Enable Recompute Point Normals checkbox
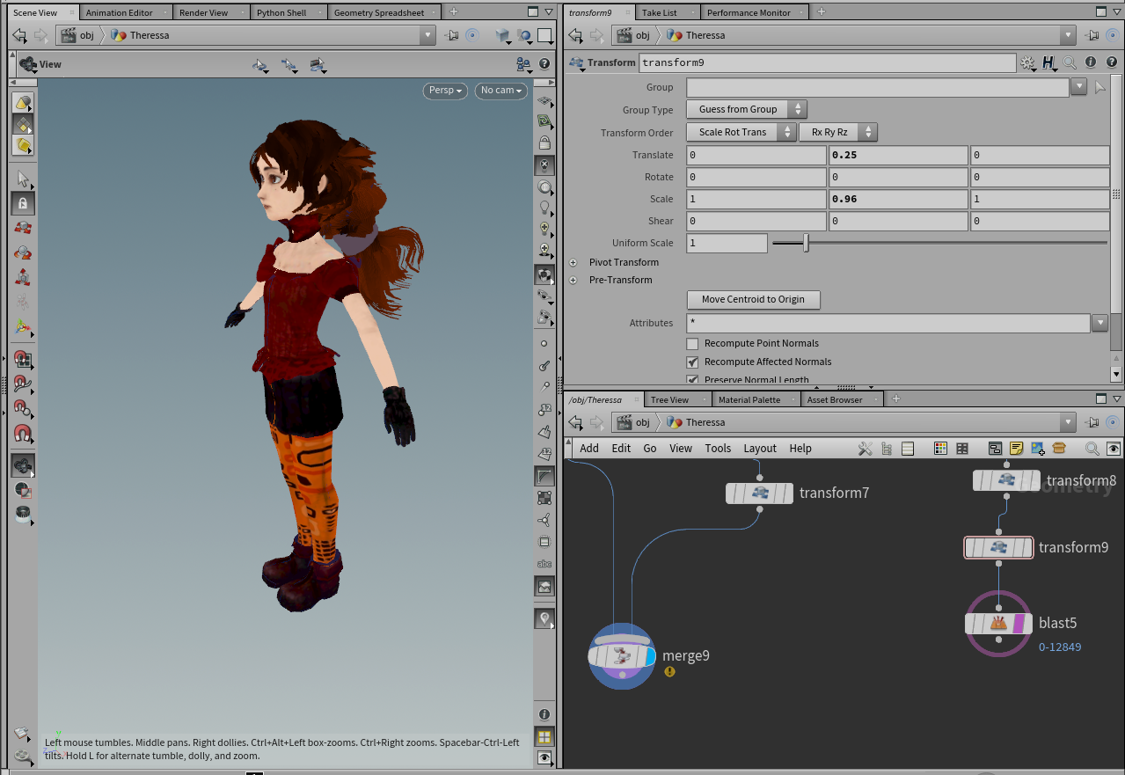The image size is (1125, 775). 693,343
